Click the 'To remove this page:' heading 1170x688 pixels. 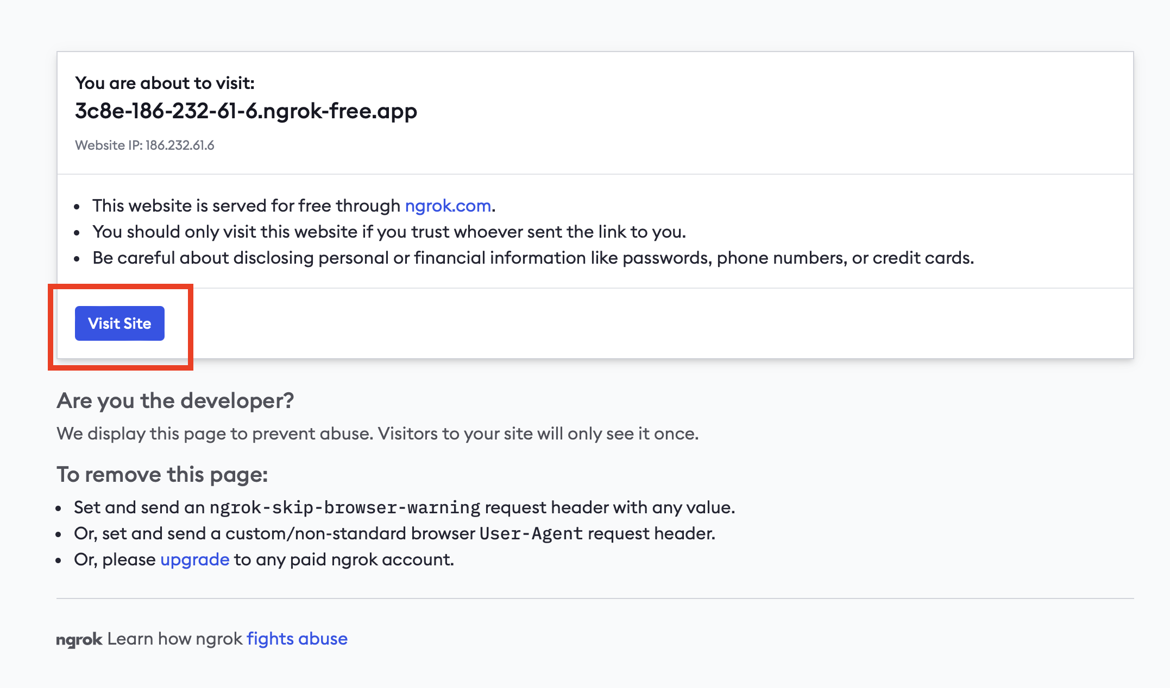pyautogui.click(x=162, y=474)
